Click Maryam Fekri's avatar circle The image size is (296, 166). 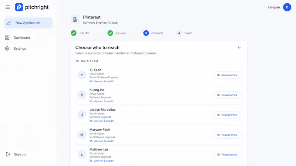[82, 135]
